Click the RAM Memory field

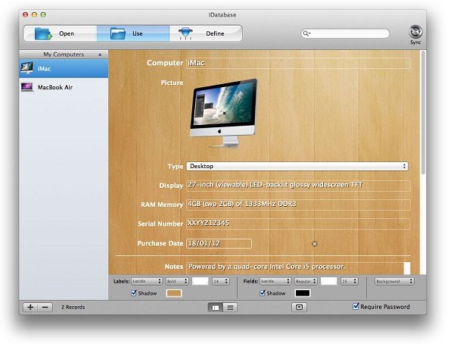coord(298,205)
